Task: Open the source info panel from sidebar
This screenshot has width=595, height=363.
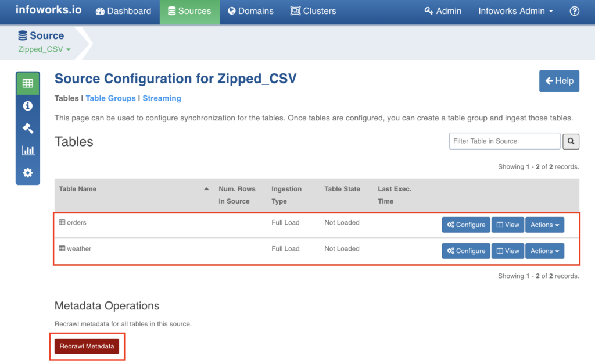Action: click(x=28, y=105)
